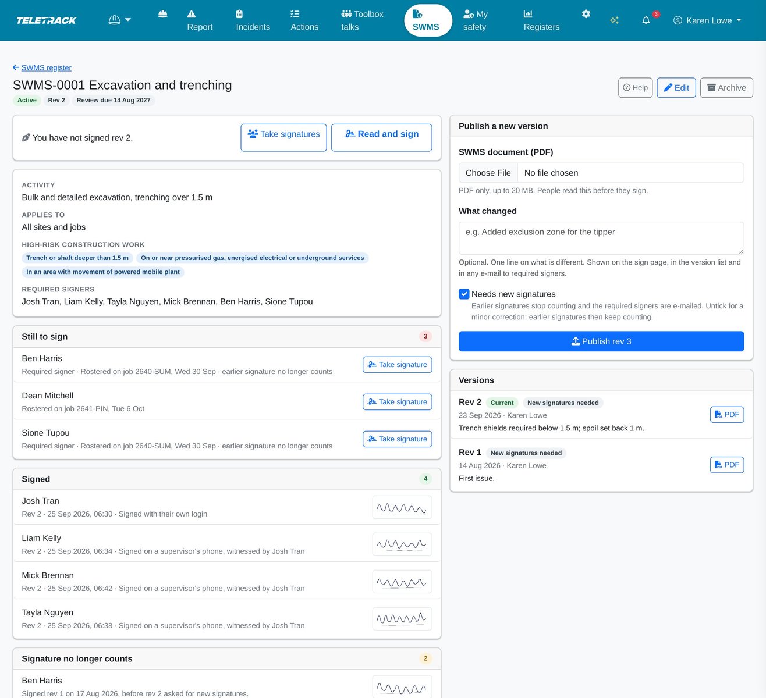
Task: Click the "New signatures needed" badge on Rev 2
Action: (563, 403)
